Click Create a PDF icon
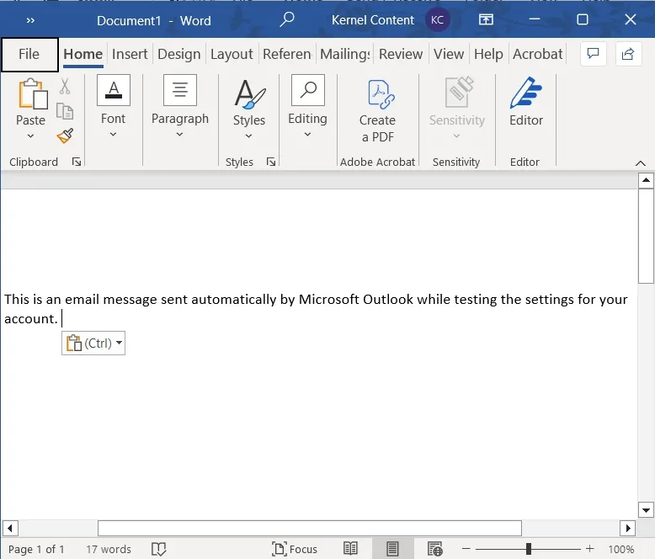This screenshot has height=559, width=655. [380, 94]
